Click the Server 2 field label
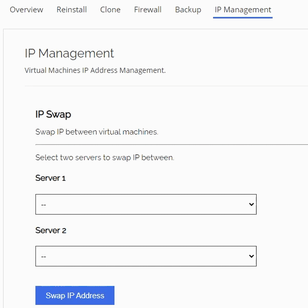The image size is (308, 308). tap(51, 230)
